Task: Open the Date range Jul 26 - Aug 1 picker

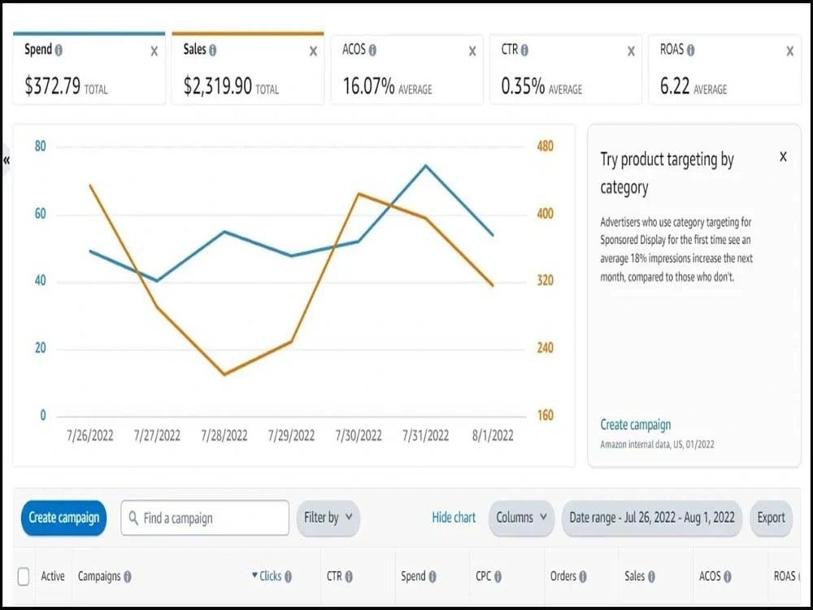Action: click(652, 517)
